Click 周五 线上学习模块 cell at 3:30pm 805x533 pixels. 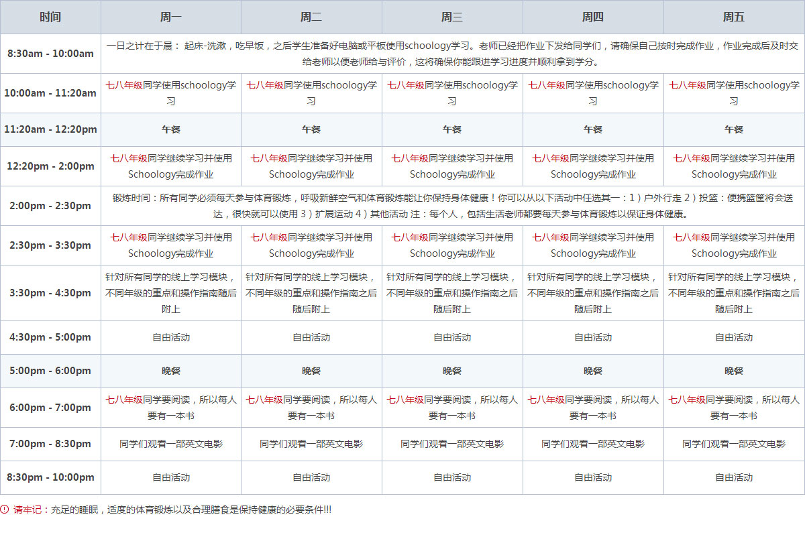734,293
